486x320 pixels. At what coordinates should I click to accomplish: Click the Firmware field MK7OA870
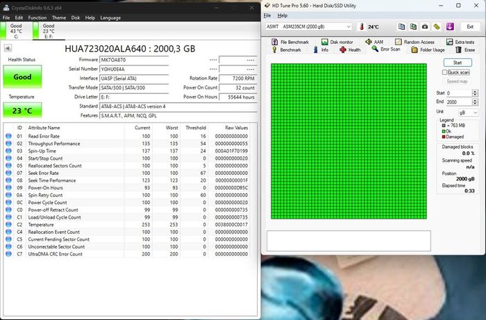134,60
